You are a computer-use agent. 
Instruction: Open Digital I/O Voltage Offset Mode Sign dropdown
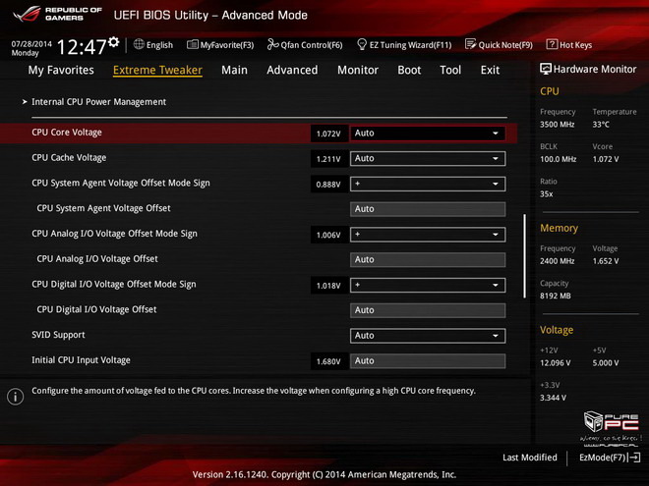click(x=428, y=285)
